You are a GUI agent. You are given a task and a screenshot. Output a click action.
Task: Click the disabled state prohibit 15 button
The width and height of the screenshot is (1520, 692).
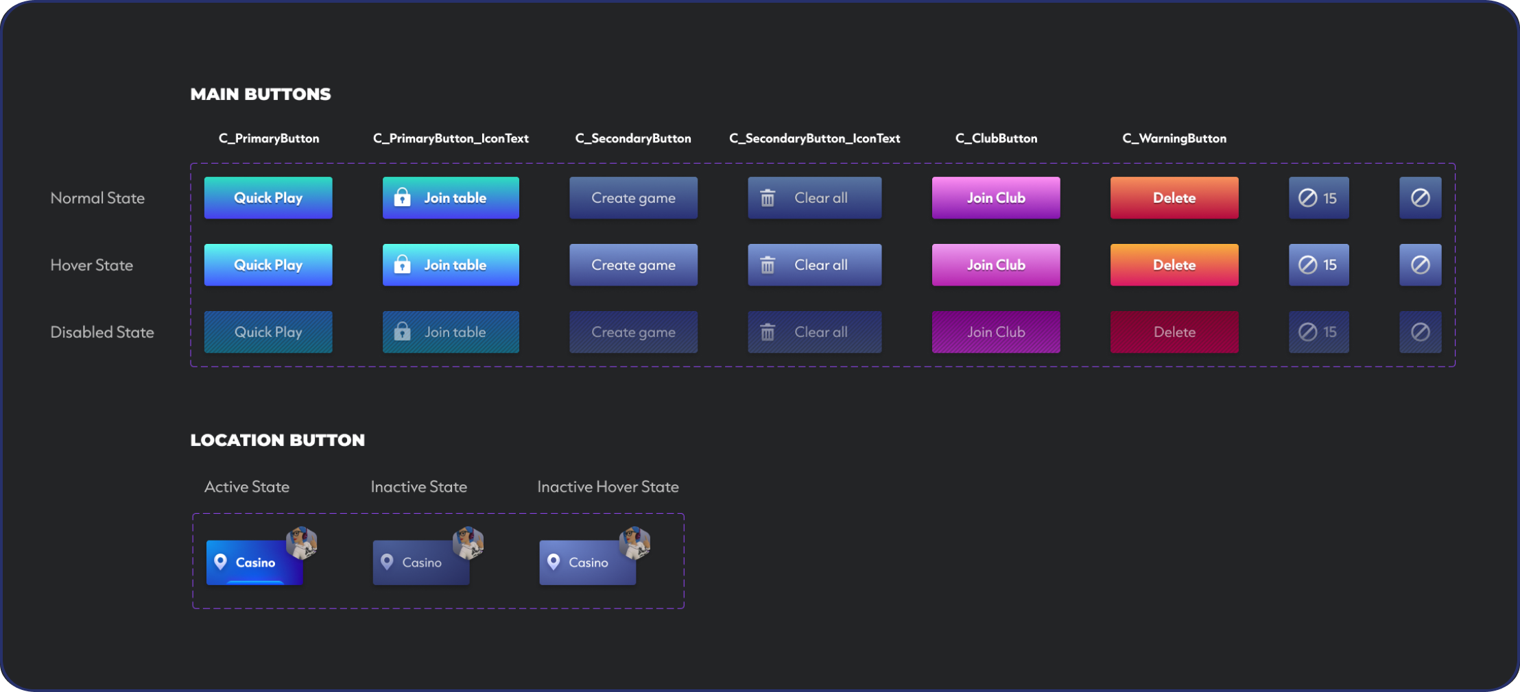click(x=1319, y=332)
